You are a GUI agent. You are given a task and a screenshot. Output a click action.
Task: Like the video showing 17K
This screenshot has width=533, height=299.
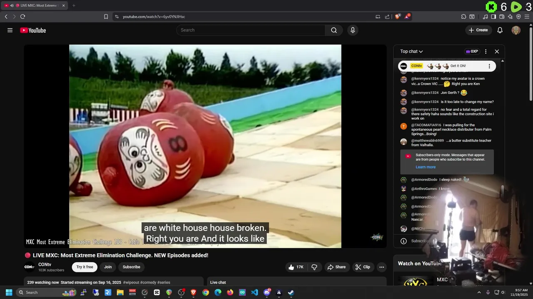296,267
